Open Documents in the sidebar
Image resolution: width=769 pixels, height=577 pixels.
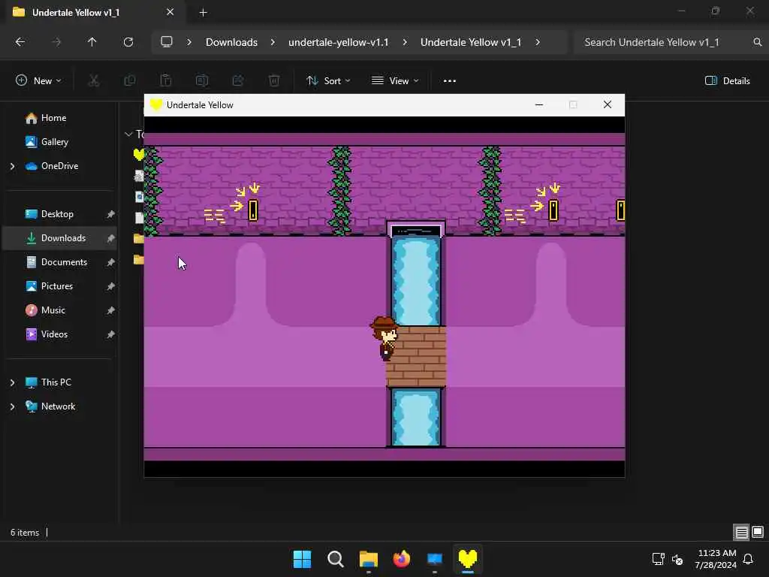click(64, 262)
